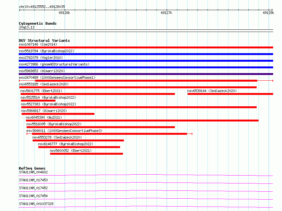282x211 pixels.
Task: Select the red bar under esv3646011
Action: point(110,134)
